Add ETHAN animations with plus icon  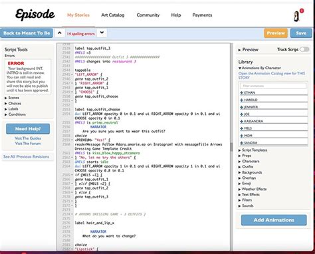click(x=242, y=92)
